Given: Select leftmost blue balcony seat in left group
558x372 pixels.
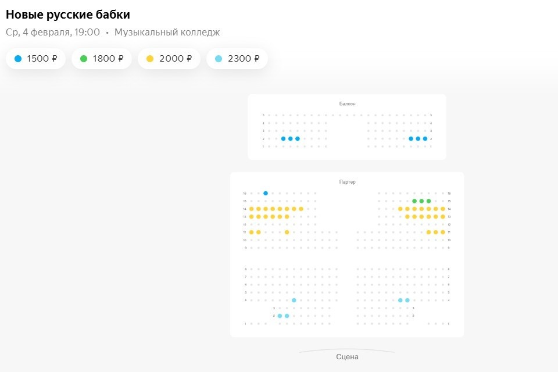Looking at the screenshot, I should [x=283, y=139].
